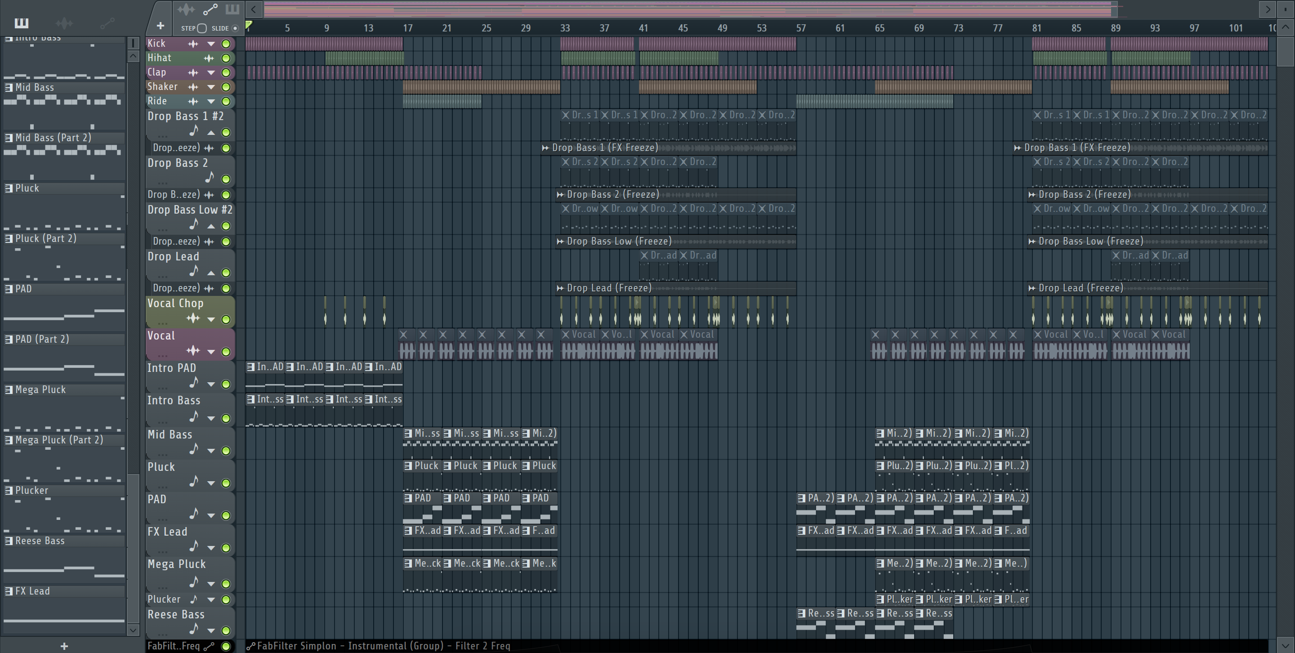Select the first Drop Bass 1 (FX Freeze) audio clip
This screenshot has height=653, width=1295.
pos(669,148)
